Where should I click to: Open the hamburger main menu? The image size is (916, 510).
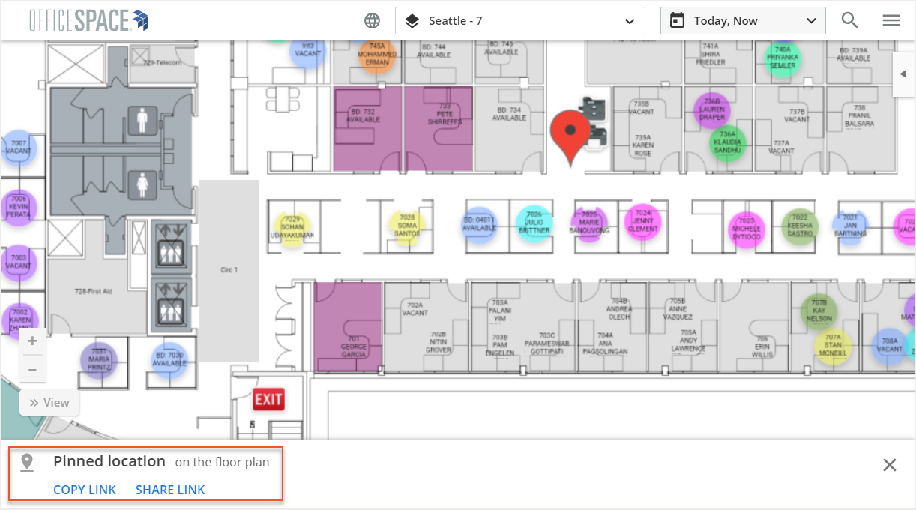891,21
